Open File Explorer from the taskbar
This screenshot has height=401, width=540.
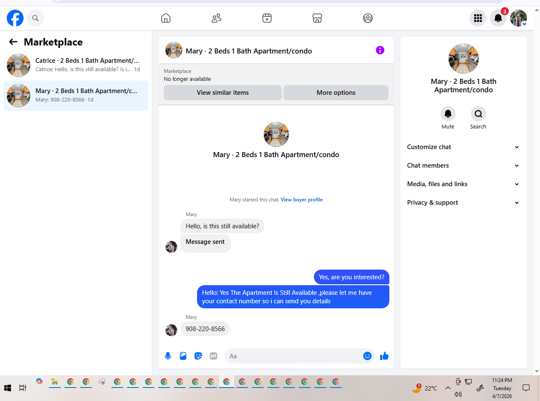[x=54, y=382]
